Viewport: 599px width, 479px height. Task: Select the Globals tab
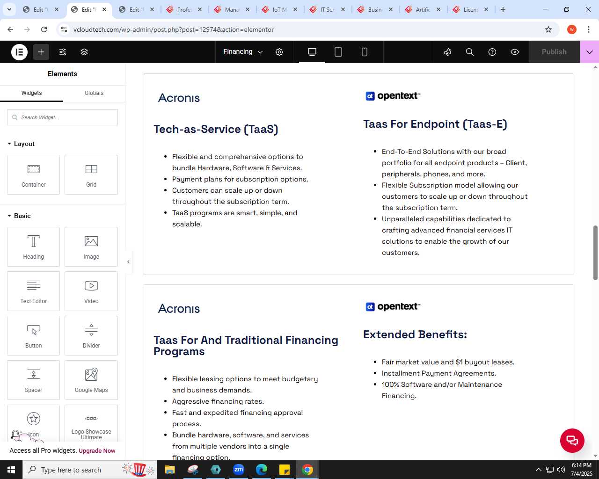(x=94, y=93)
